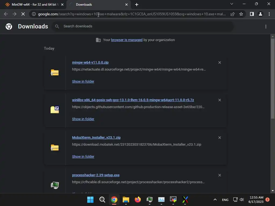
Task: Click the page vertical scrollbar thumb
Action: pos(273,79)
